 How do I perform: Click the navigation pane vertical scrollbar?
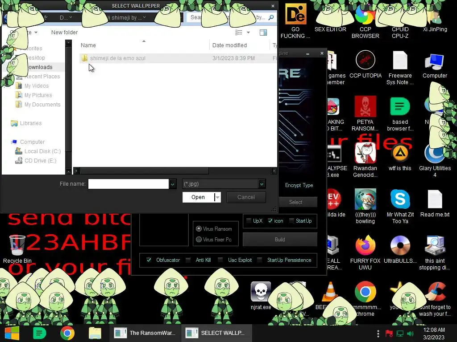(68, 99)
